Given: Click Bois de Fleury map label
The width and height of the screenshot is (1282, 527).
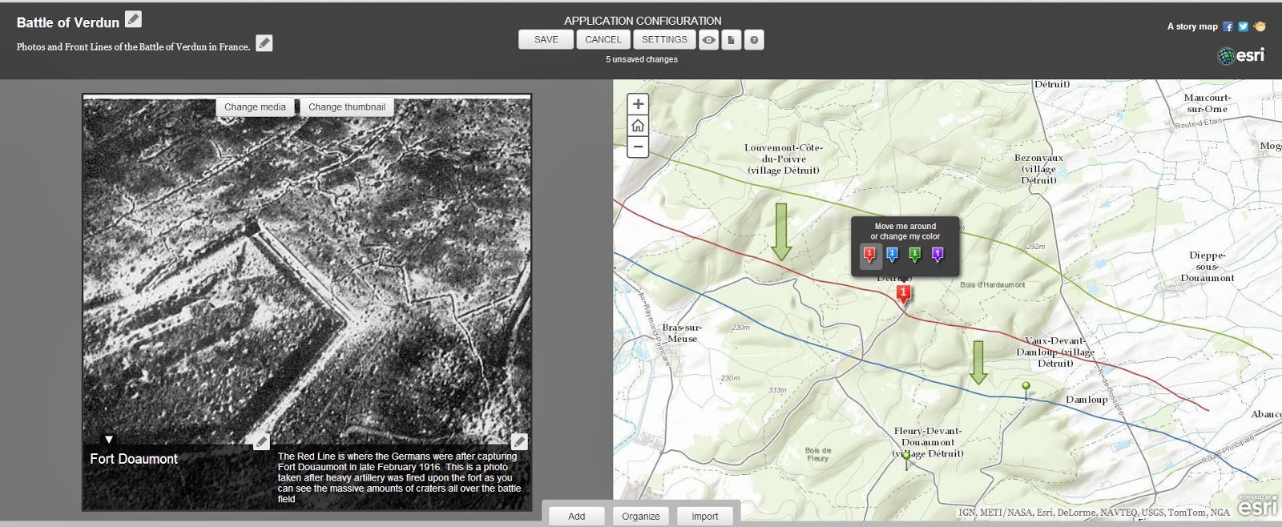Looking at the screenshot, I should [x=818, y=454].
